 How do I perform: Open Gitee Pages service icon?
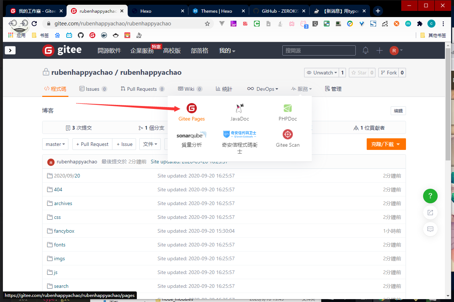point(191,108)
